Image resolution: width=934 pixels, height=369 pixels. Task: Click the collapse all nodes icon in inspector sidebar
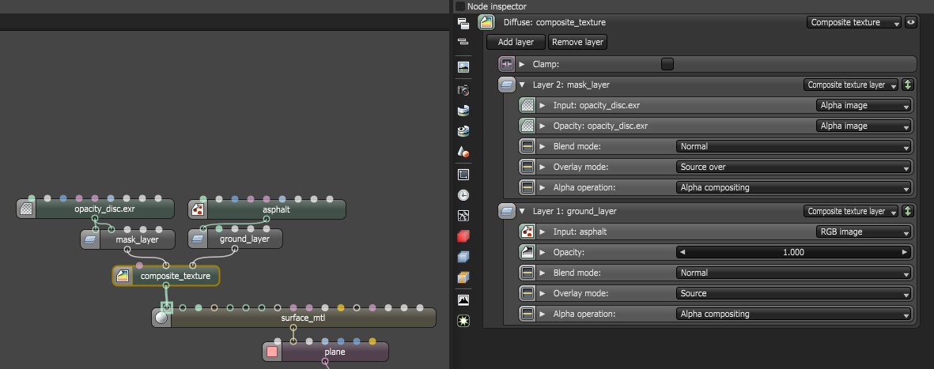463,42
